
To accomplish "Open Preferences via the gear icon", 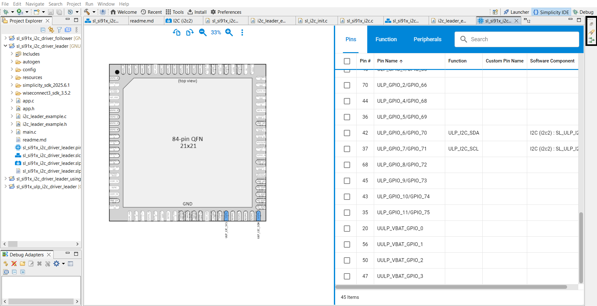I will click(x=213, y=12).
